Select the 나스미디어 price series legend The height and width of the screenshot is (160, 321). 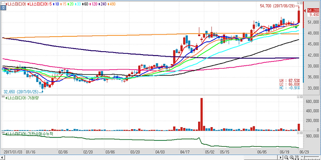(x=16, y=4)
